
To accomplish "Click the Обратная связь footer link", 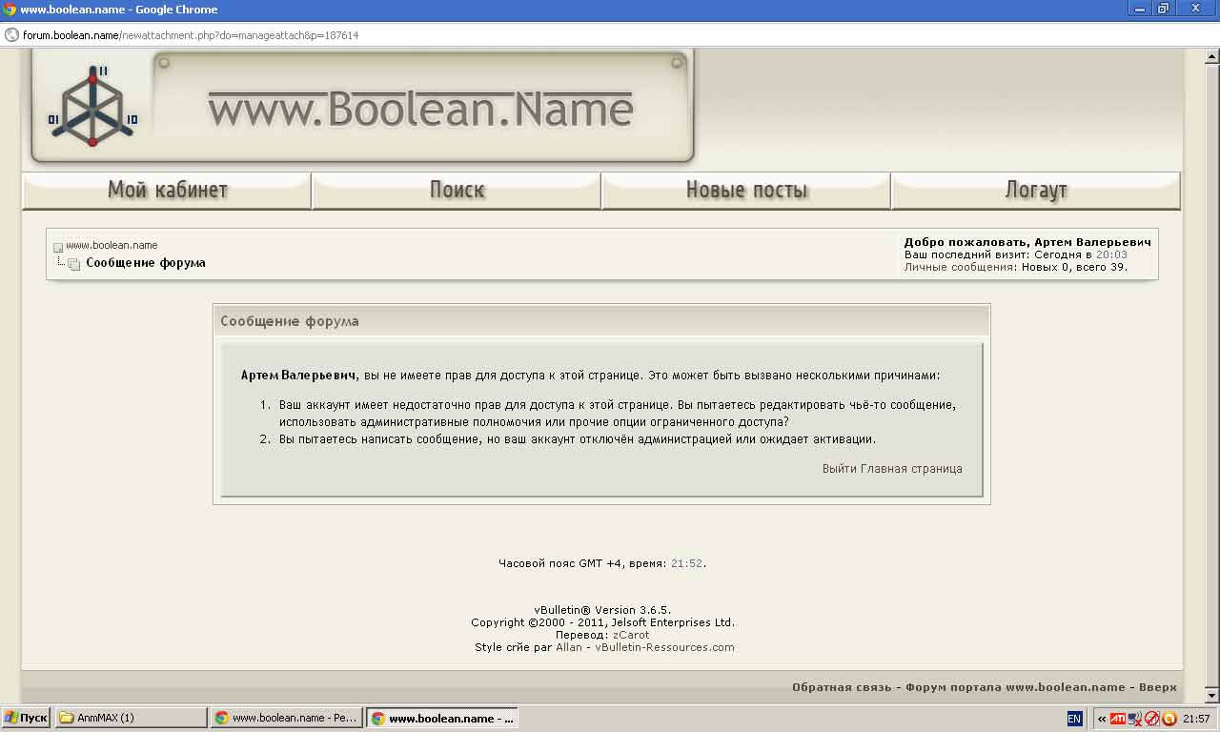I will (842, 687).
